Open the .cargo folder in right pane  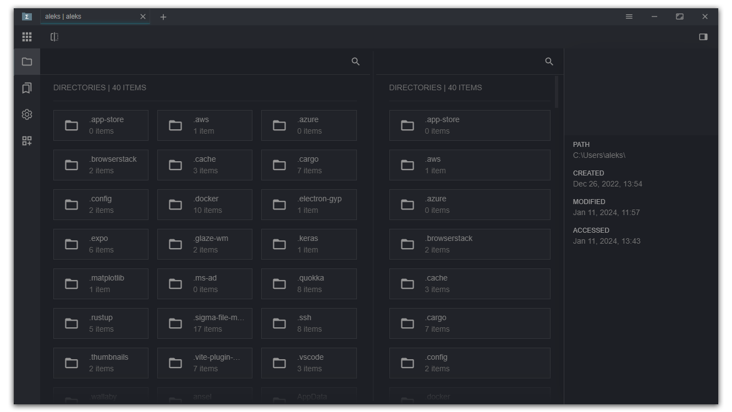coord(469,323)
